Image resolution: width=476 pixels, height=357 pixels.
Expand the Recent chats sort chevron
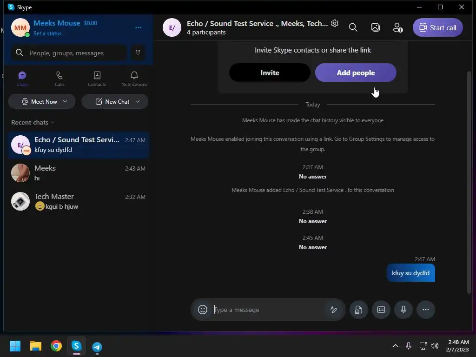coord(53,122)
